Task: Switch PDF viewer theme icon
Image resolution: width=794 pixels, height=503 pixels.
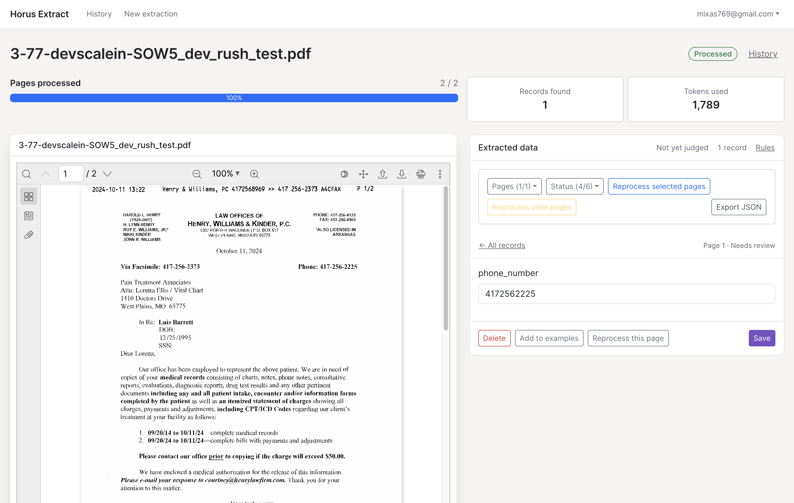Action: tap(344, 174)
